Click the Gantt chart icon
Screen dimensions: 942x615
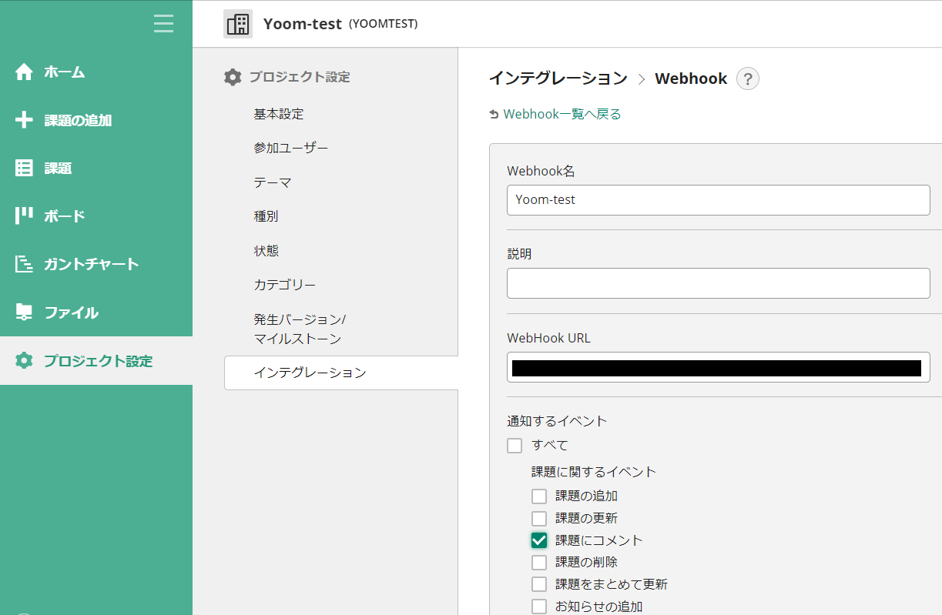(x=25, y=264)
